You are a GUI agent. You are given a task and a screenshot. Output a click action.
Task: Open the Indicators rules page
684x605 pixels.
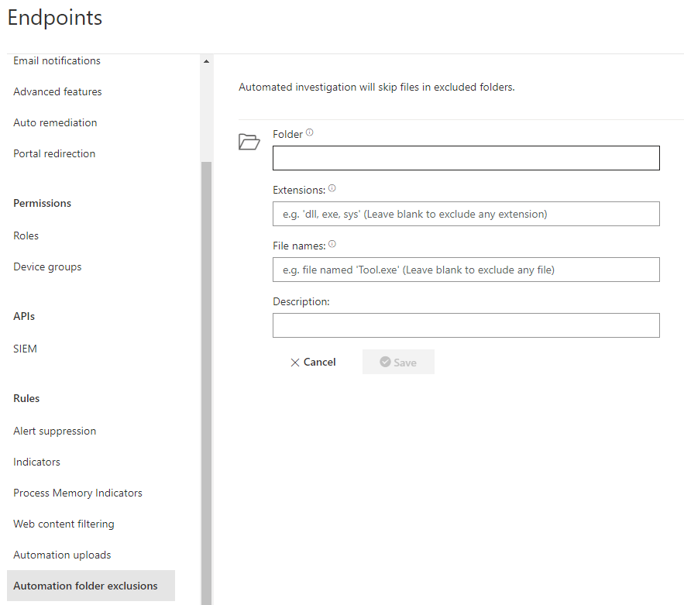pyautogui.click(x=36, y=462)
